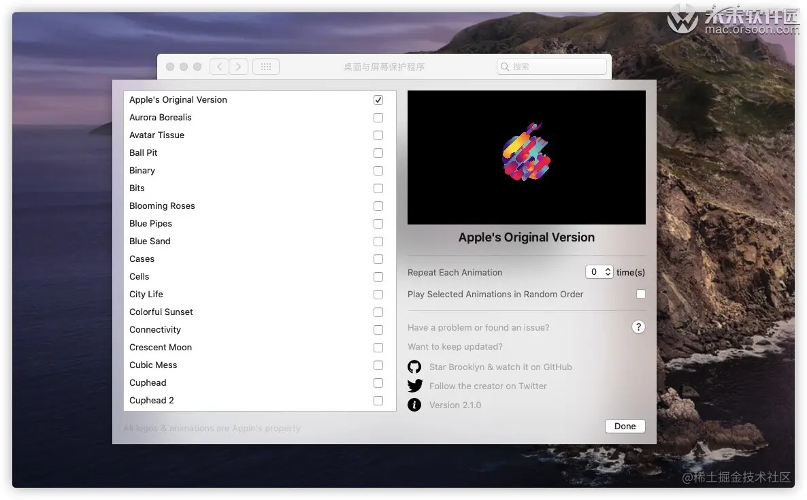This screenshot has height=500, width=807.
Task: Open Star Brooklyn & watch it on GitHub link
Action: pos(500,367)
